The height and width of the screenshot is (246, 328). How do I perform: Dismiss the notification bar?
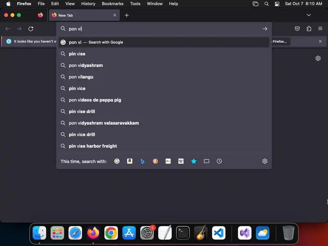pos(320,41)
